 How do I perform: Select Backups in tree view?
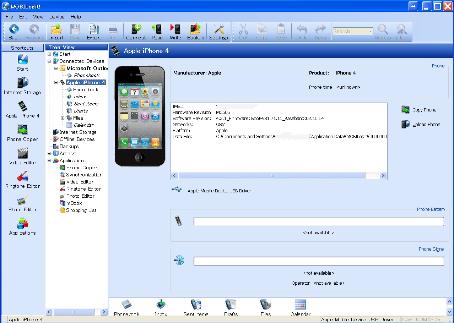click(69, 146)
